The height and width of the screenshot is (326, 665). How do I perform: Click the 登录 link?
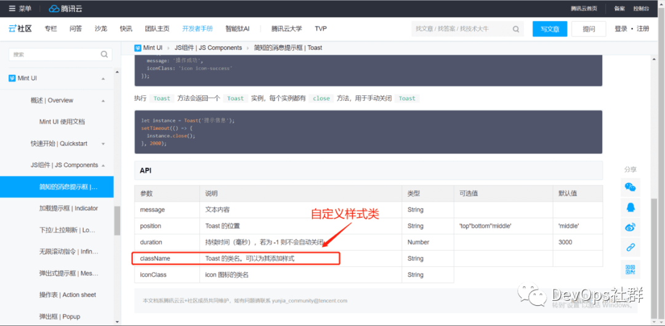click(621, 29)
